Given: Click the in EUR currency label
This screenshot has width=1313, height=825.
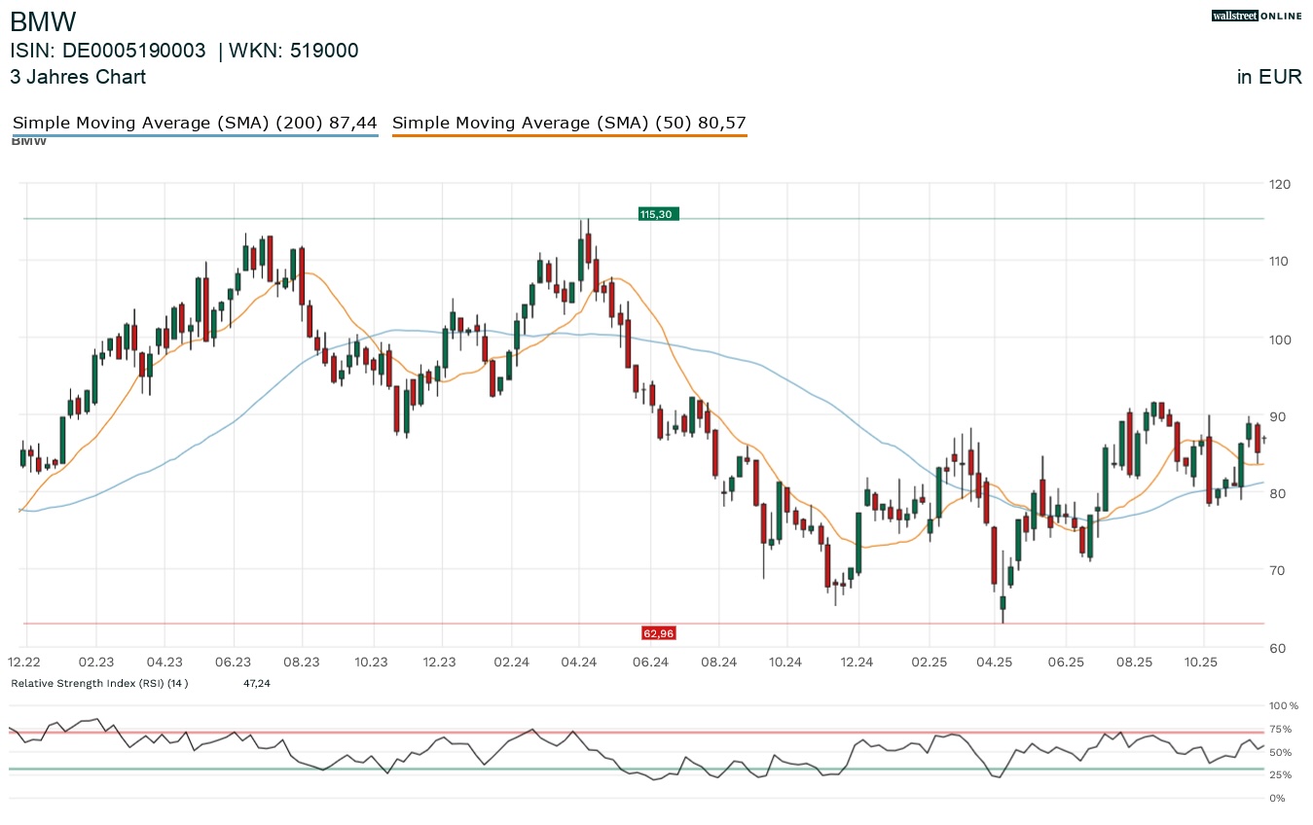Looking at the screenshot, I should point(1268,77).
